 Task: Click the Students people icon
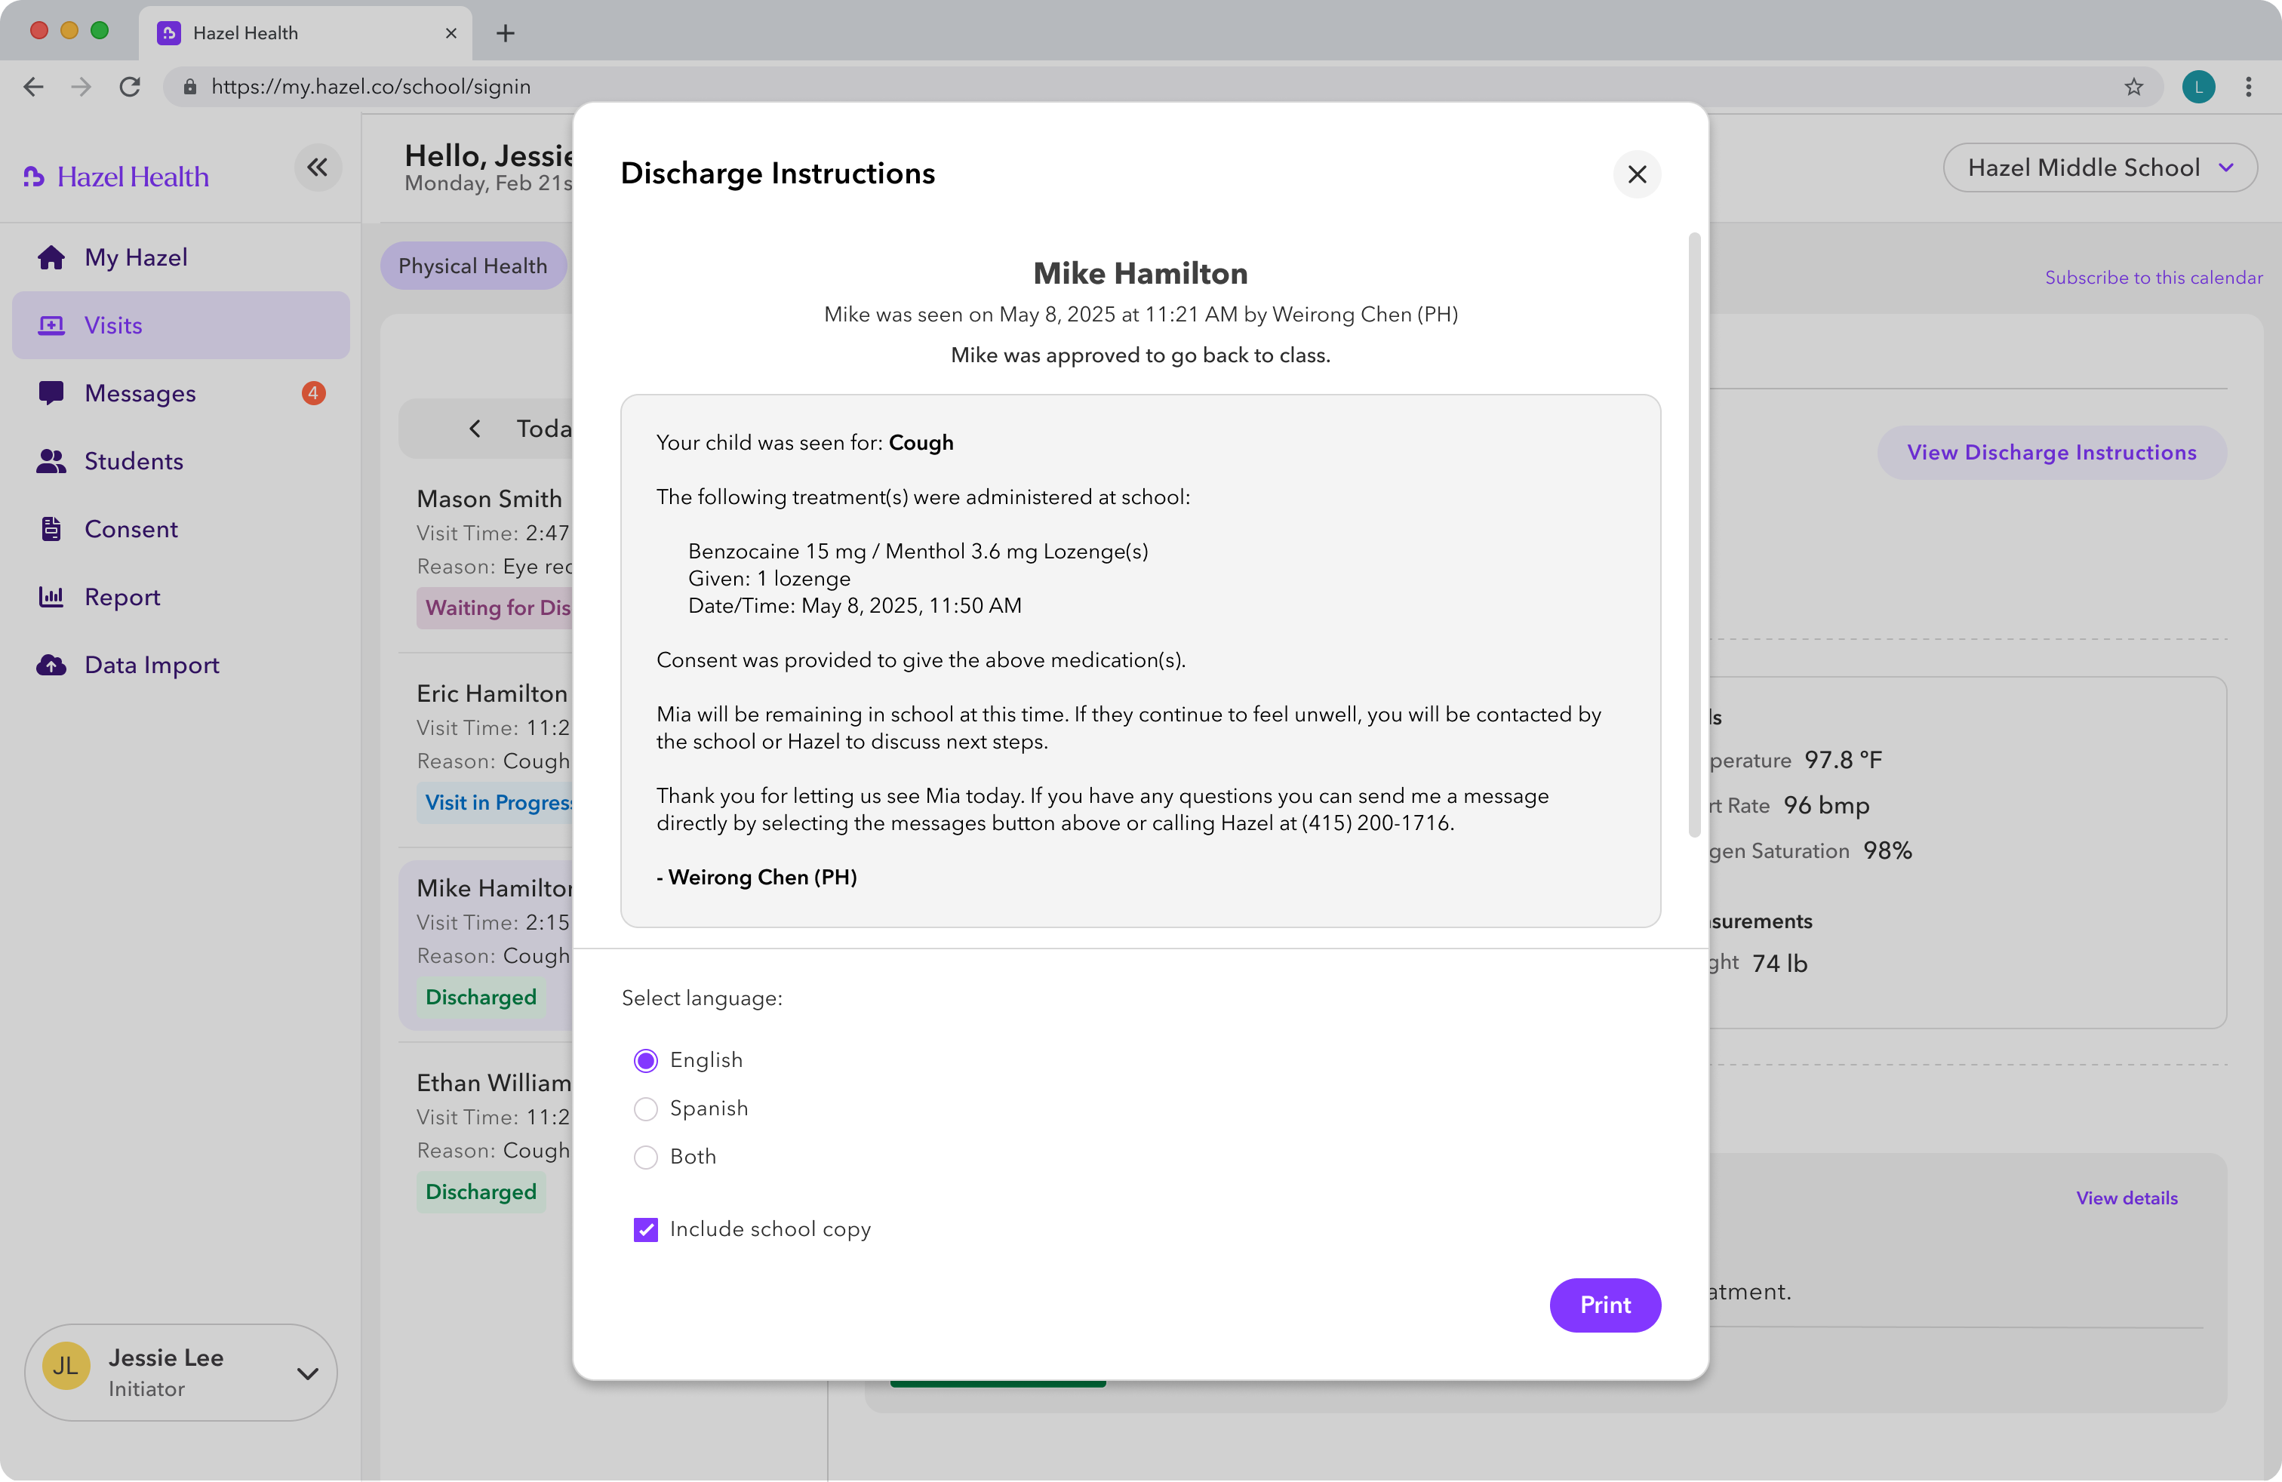pyautogui.click(x=51, y=461)
